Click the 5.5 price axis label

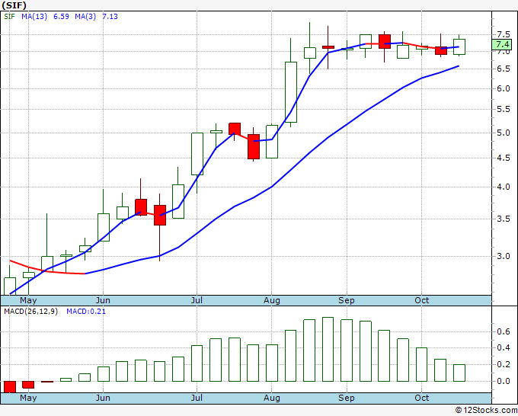click(x=504, y=110)
